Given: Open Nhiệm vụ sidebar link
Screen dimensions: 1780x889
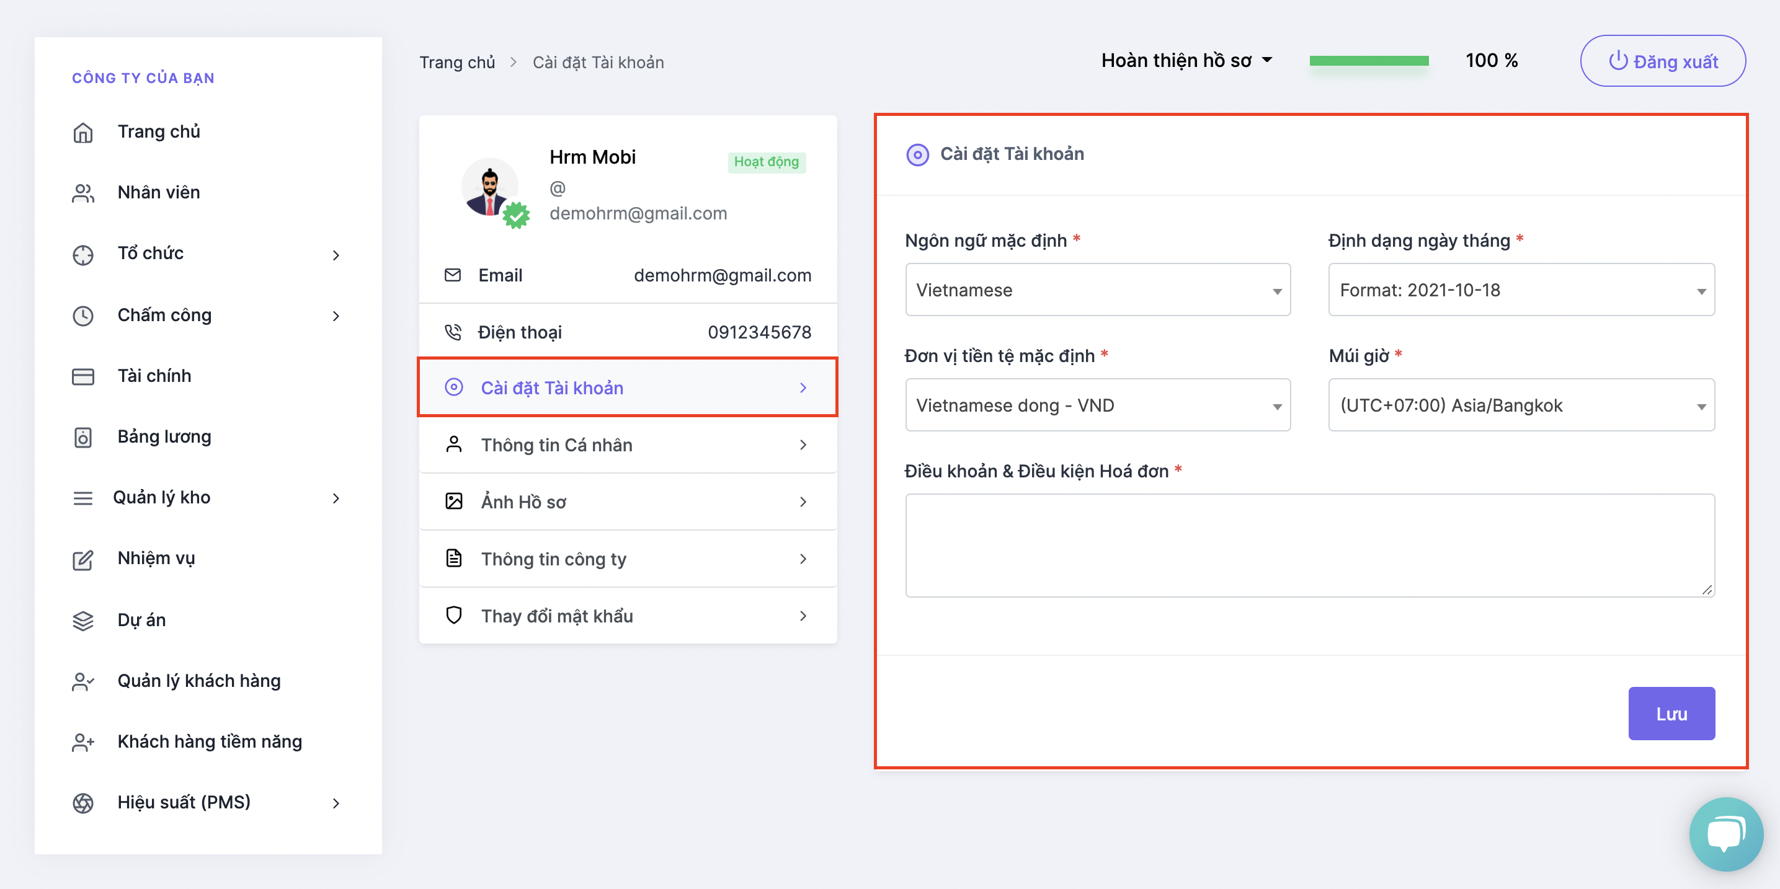Looking at the screenshot, I should (156, 560).
